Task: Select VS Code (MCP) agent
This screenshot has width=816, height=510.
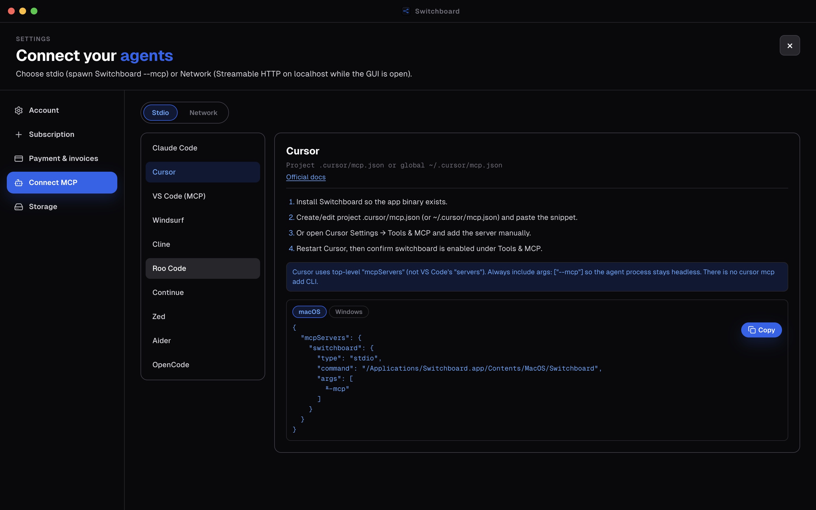Action: (x=203, y=196)
